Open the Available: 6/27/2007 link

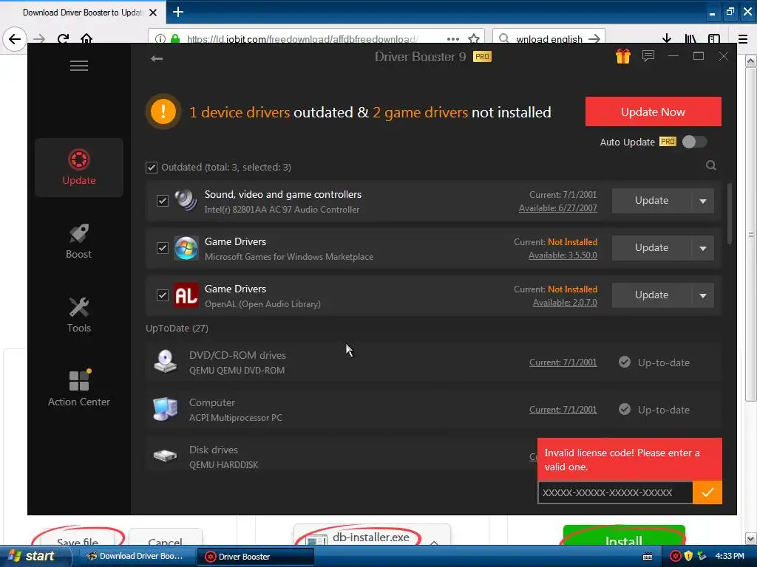coord(557,208)
